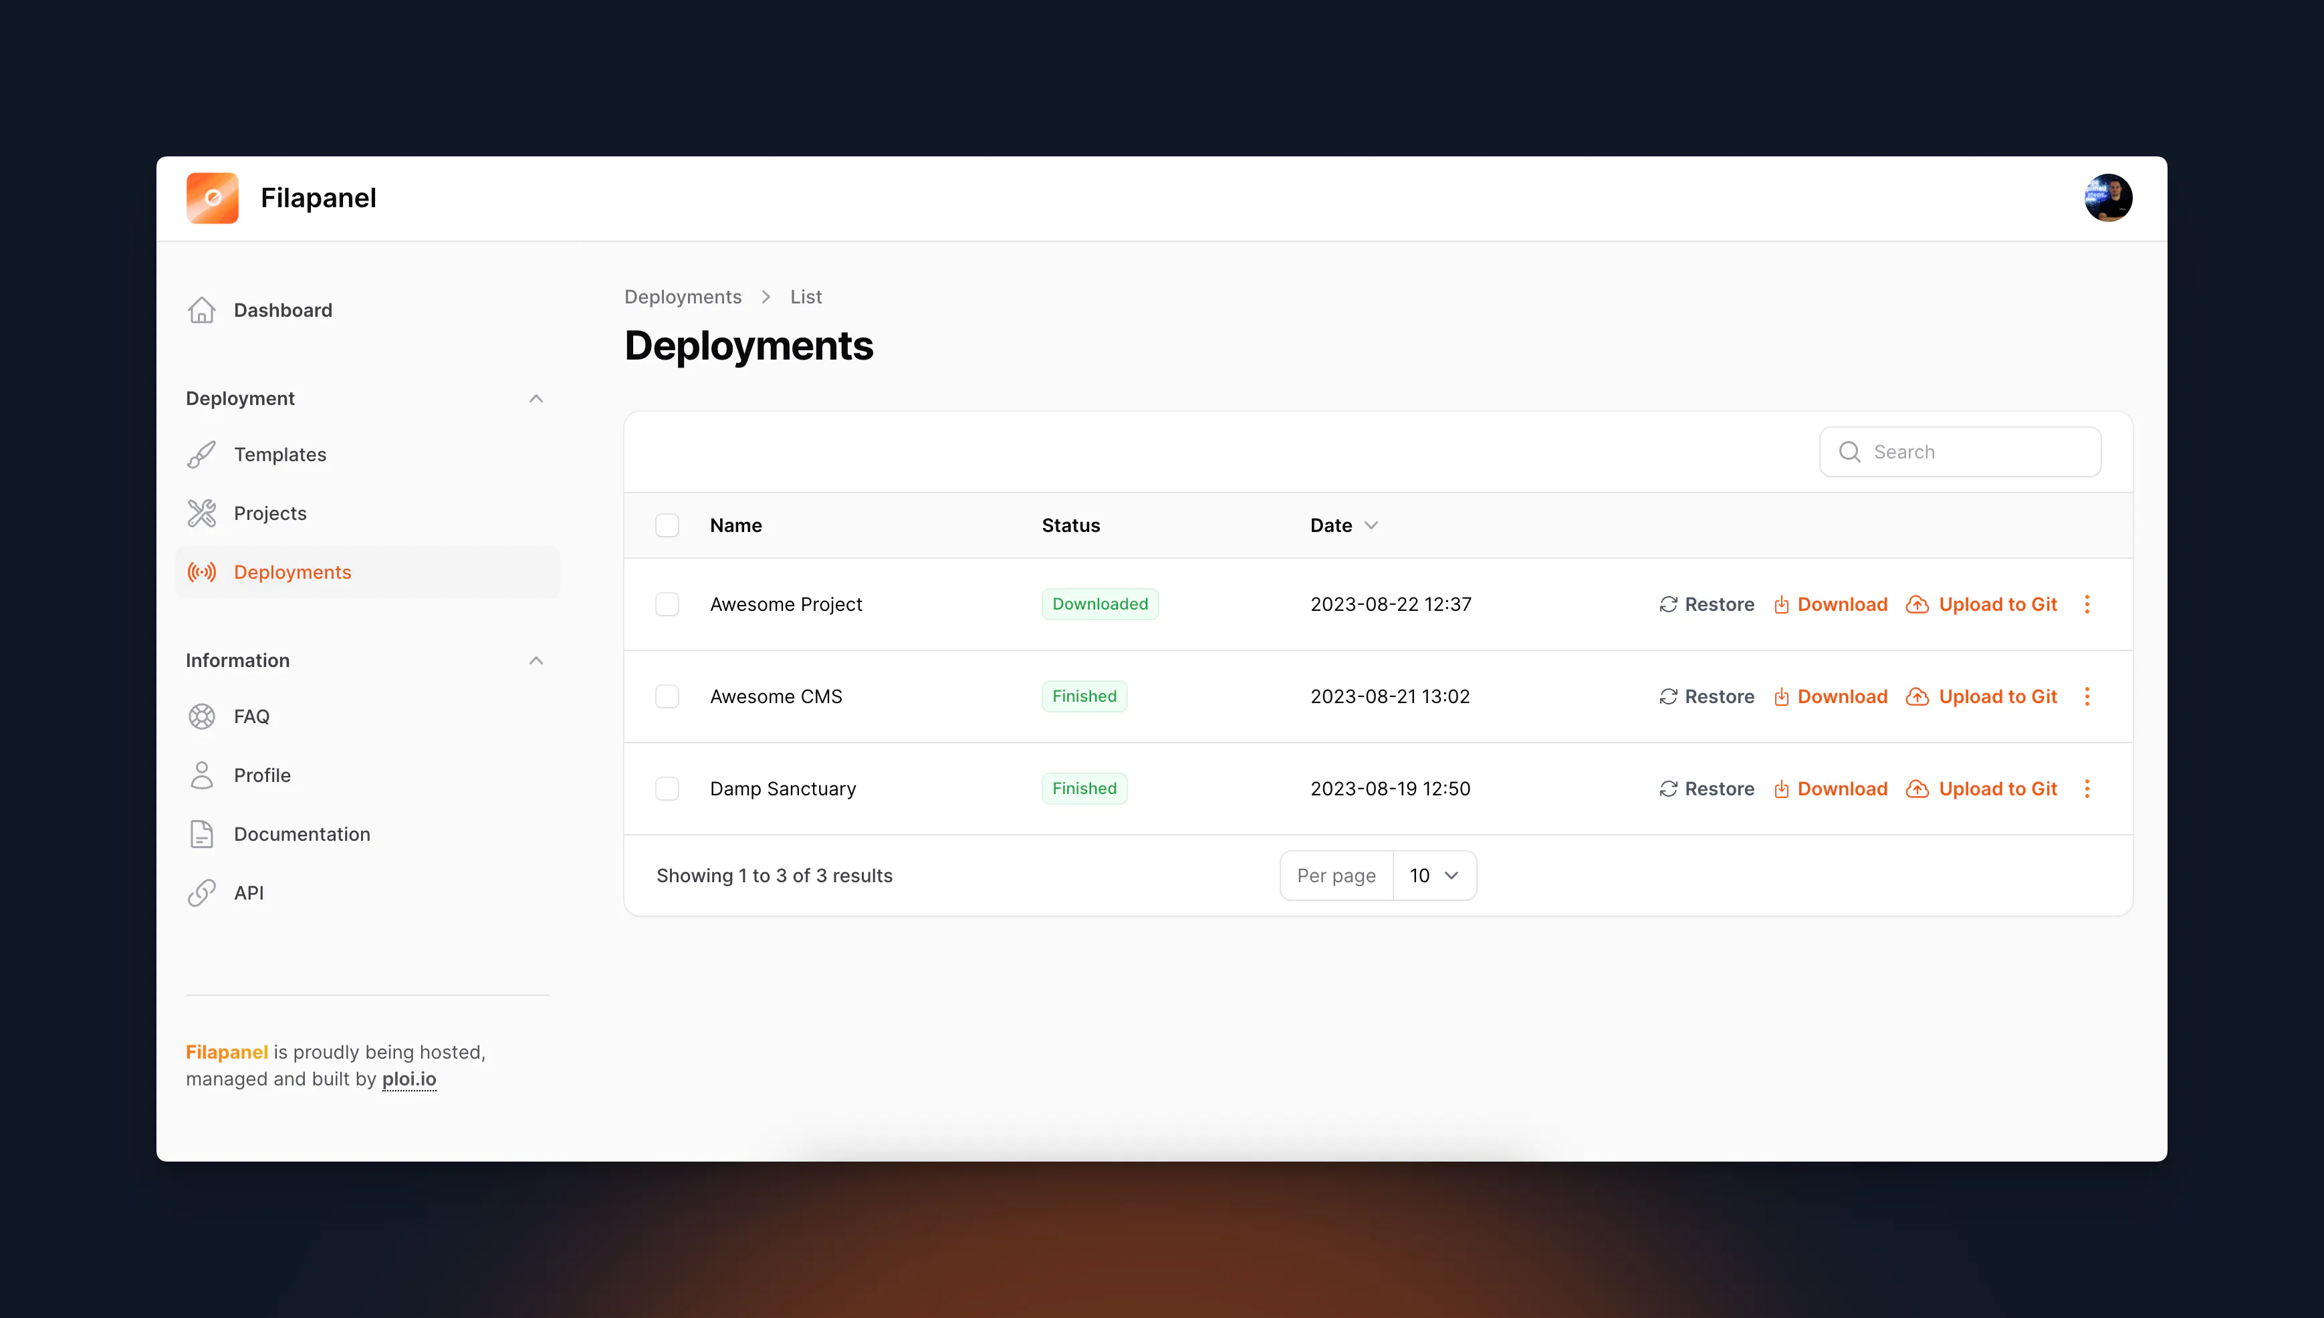The image size is (2324, 1318).
Task: Click the date 2023-08-21 13:02
Action: [1390, 697]
